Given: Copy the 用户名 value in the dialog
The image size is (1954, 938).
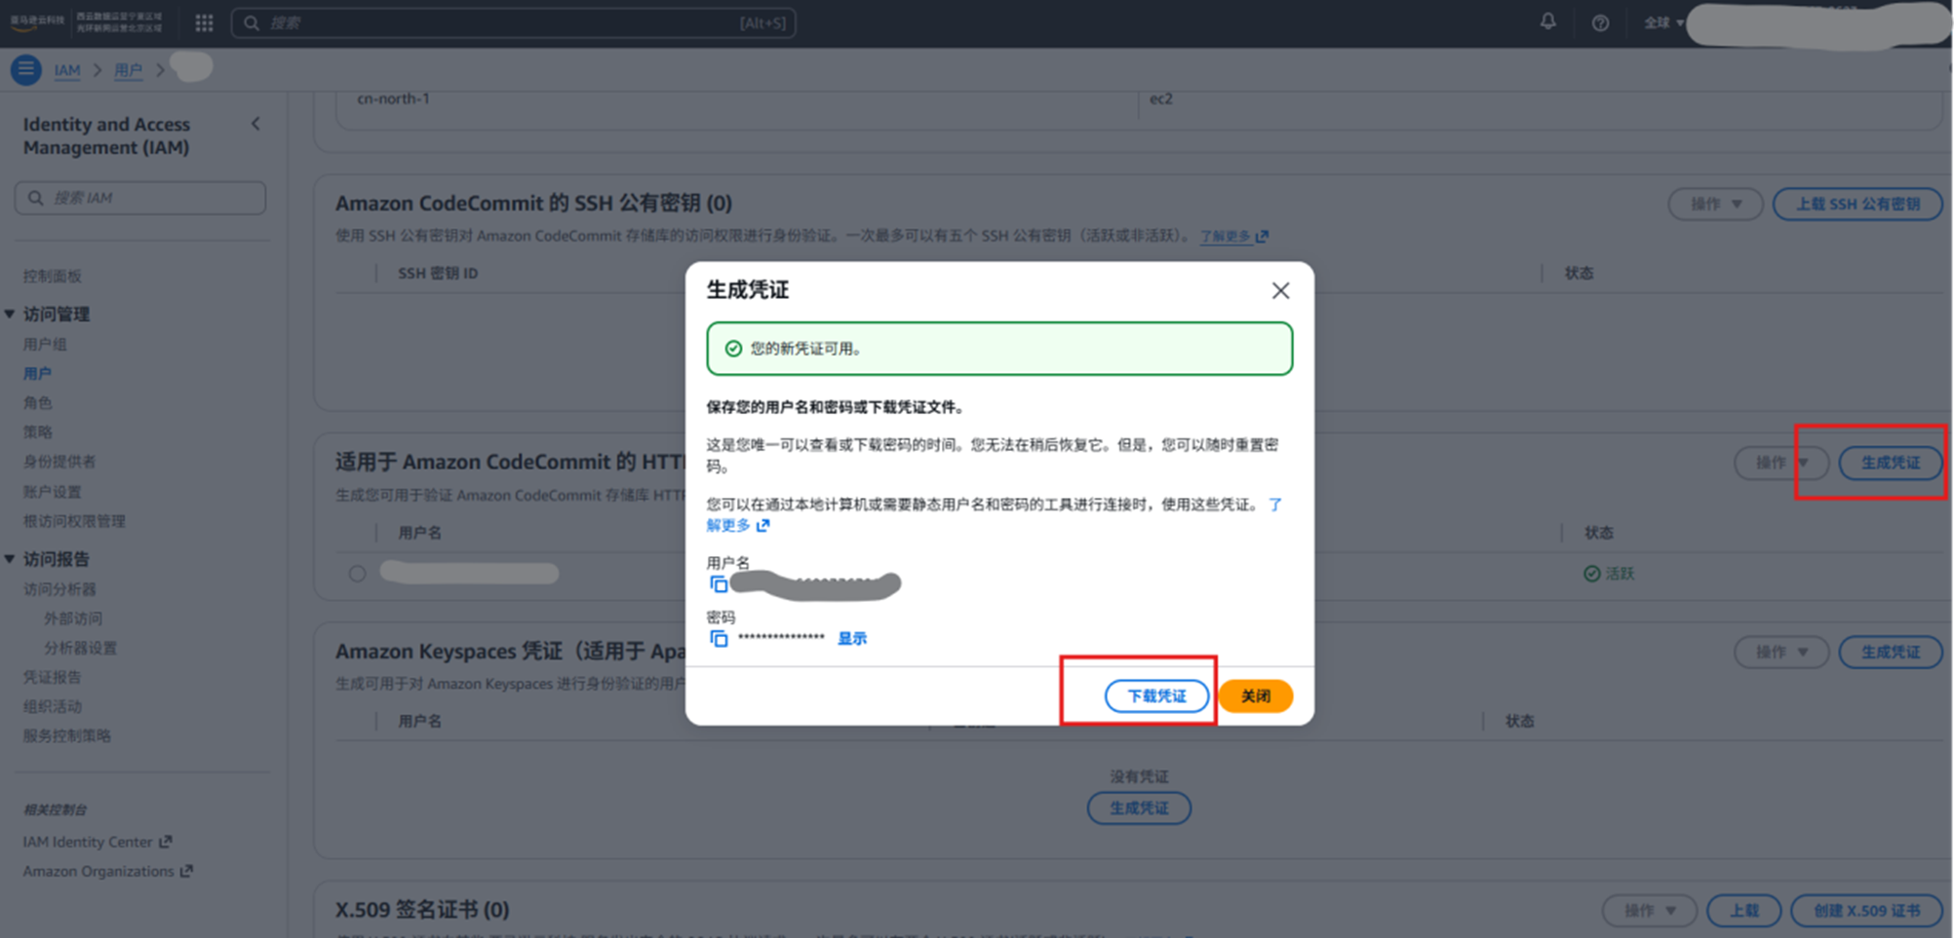Looking at the screenshot, I should coord(719,583).
